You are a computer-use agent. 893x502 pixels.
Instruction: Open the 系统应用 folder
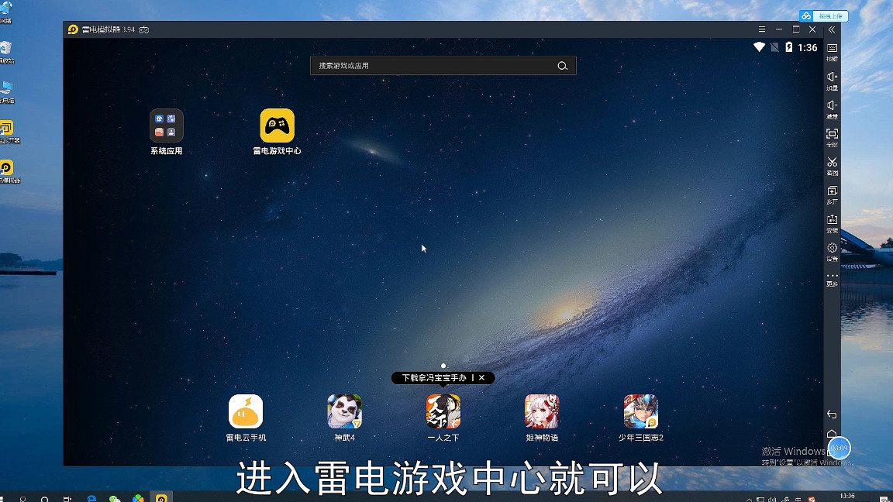(x=167, y=126)
